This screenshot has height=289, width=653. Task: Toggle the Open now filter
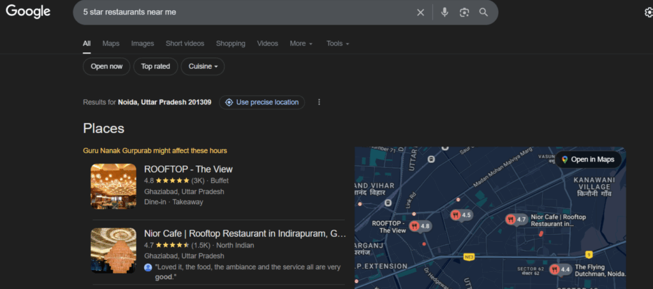[106, 66]
